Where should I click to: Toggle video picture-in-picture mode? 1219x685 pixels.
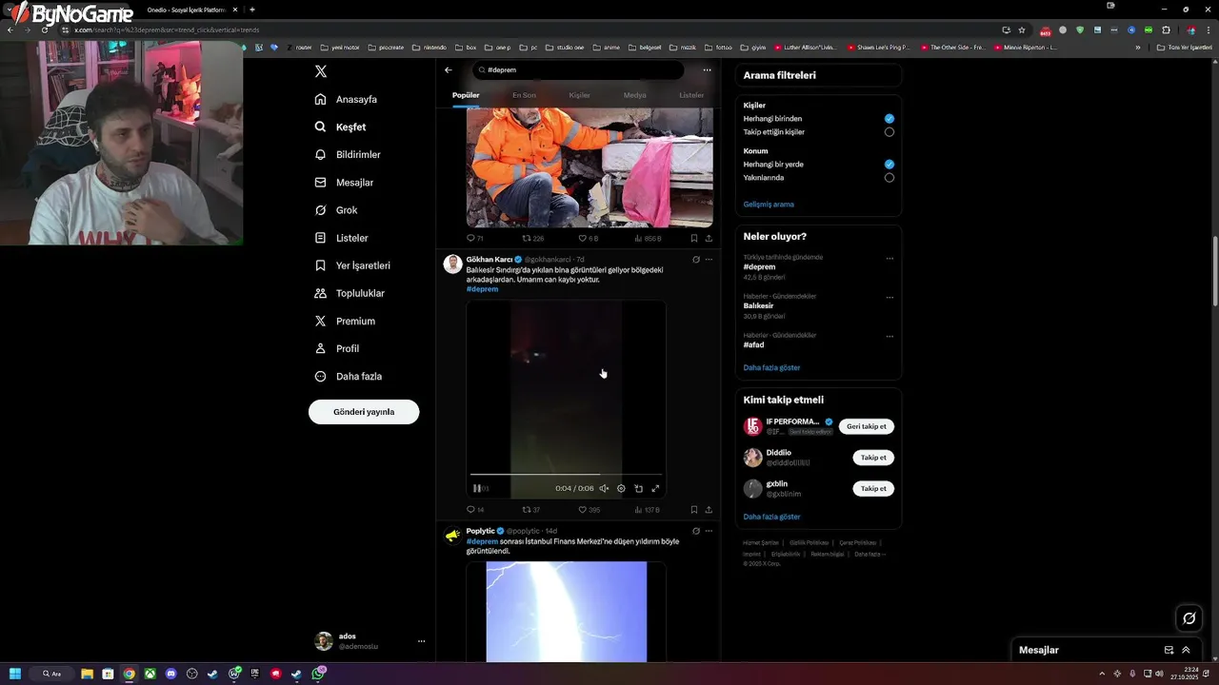point(638,488)
